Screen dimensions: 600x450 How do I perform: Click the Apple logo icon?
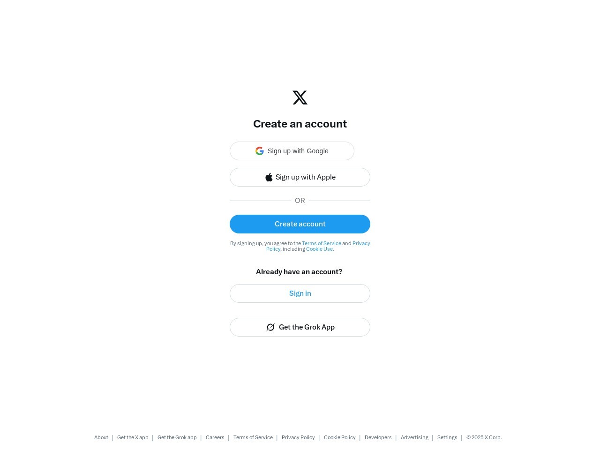point(269,177)
